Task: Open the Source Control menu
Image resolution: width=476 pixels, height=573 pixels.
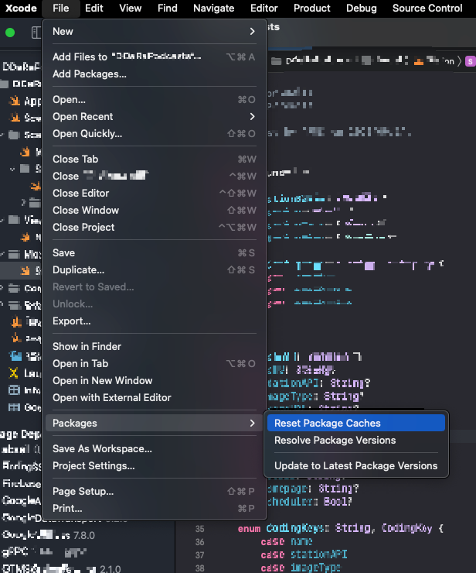Action: point(427,8)
